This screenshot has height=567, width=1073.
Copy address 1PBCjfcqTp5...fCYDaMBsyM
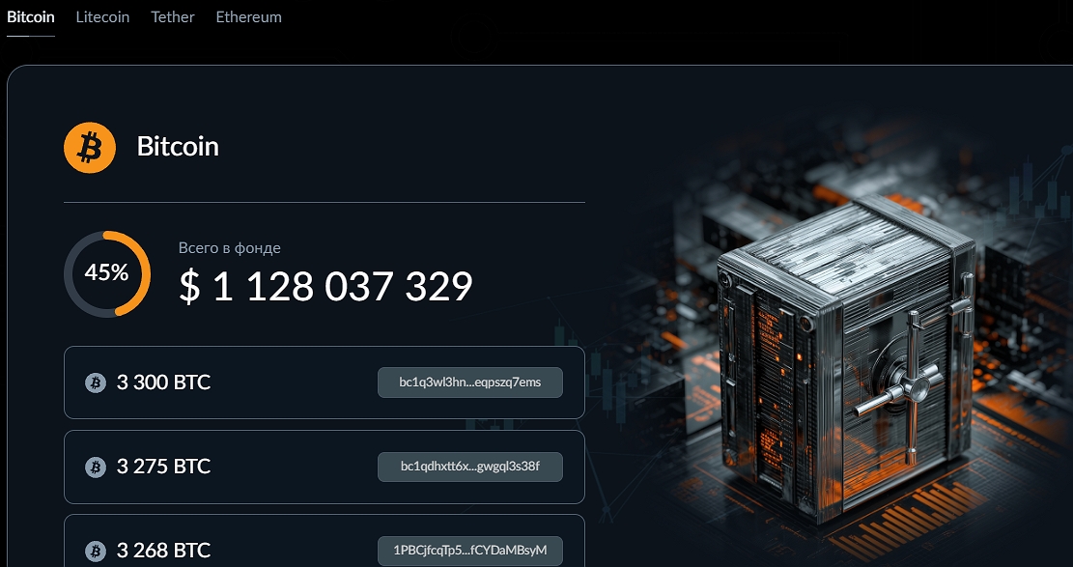470,550
